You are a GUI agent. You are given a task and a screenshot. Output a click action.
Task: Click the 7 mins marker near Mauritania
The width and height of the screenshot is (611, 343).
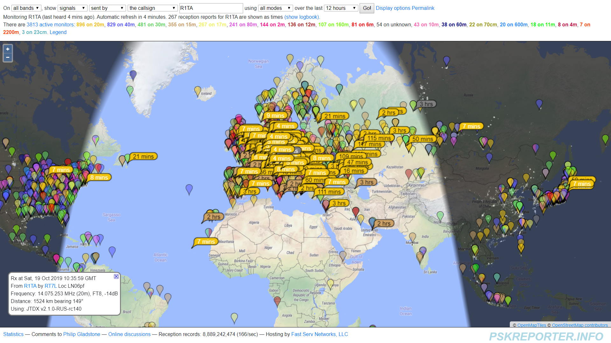[x=206, y=242]
